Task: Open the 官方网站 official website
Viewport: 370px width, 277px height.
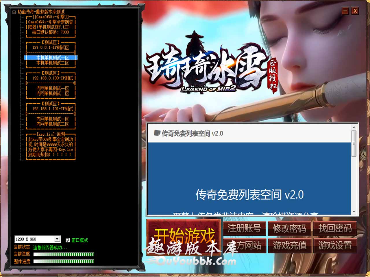Action: [245, 246]
